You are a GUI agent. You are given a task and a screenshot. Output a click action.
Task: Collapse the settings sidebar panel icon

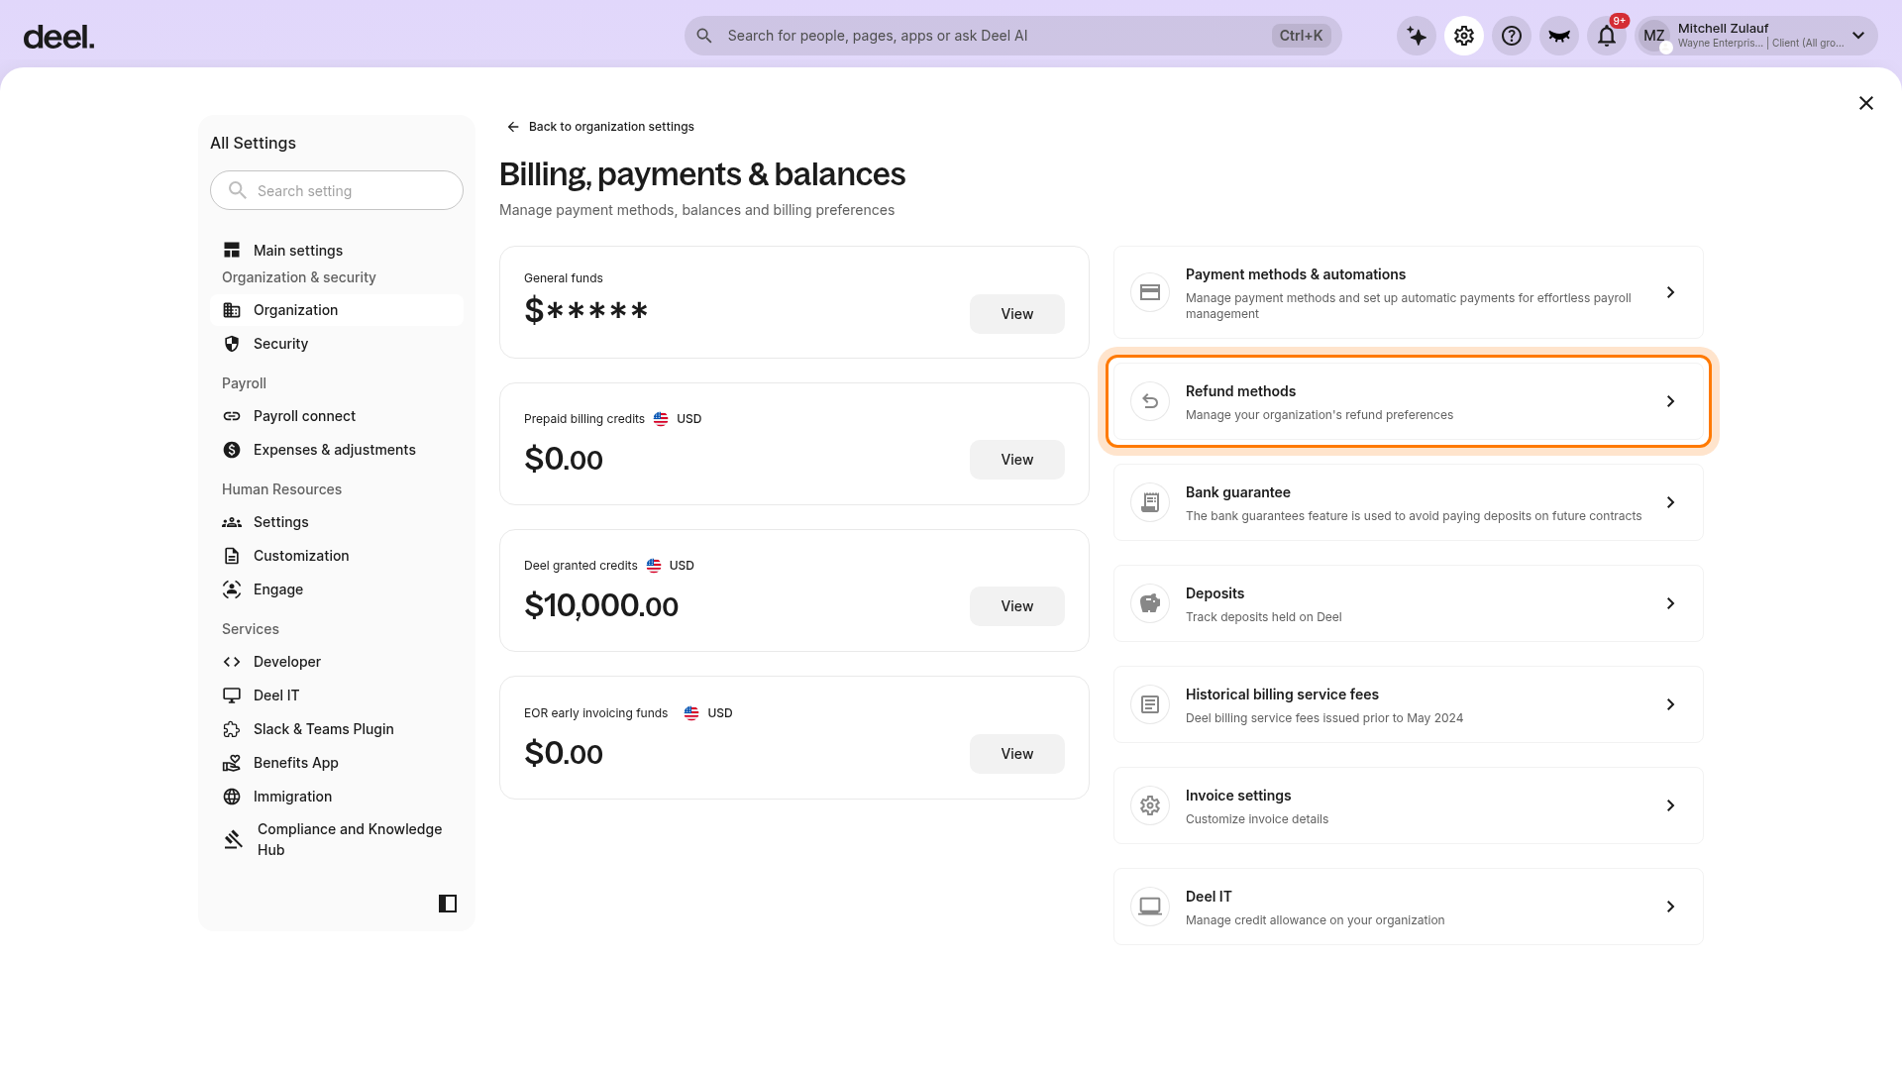pyautogui.click(x=448, y=904)
